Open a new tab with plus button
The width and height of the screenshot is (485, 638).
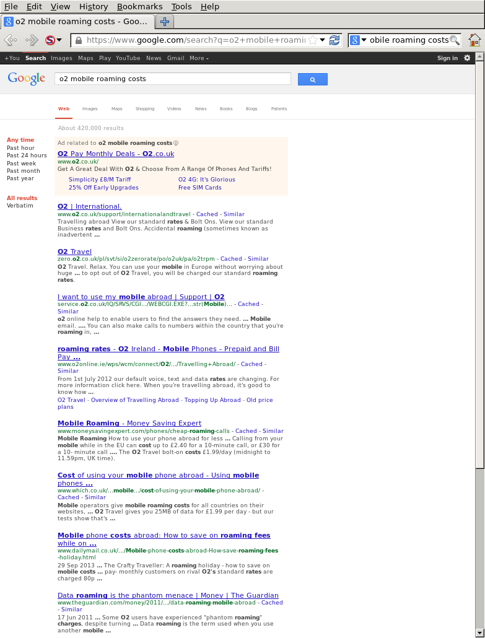pos(164,22)
